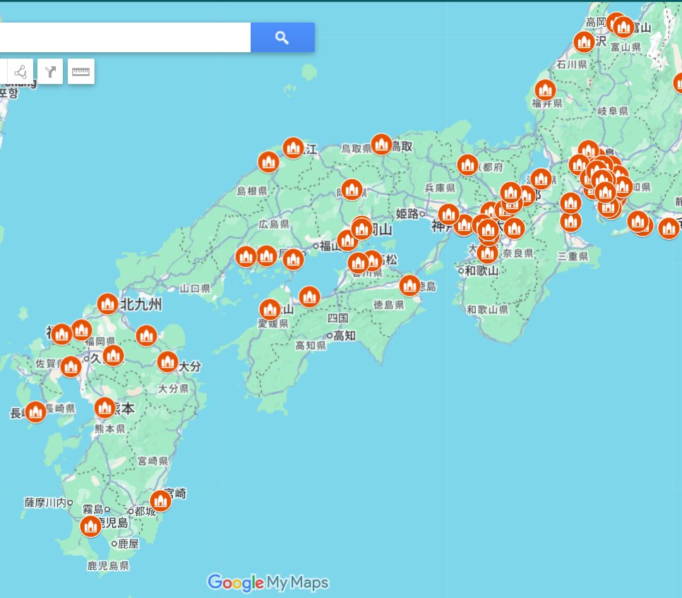Open the marker near 金沢 in 石川県

[584, 42]
